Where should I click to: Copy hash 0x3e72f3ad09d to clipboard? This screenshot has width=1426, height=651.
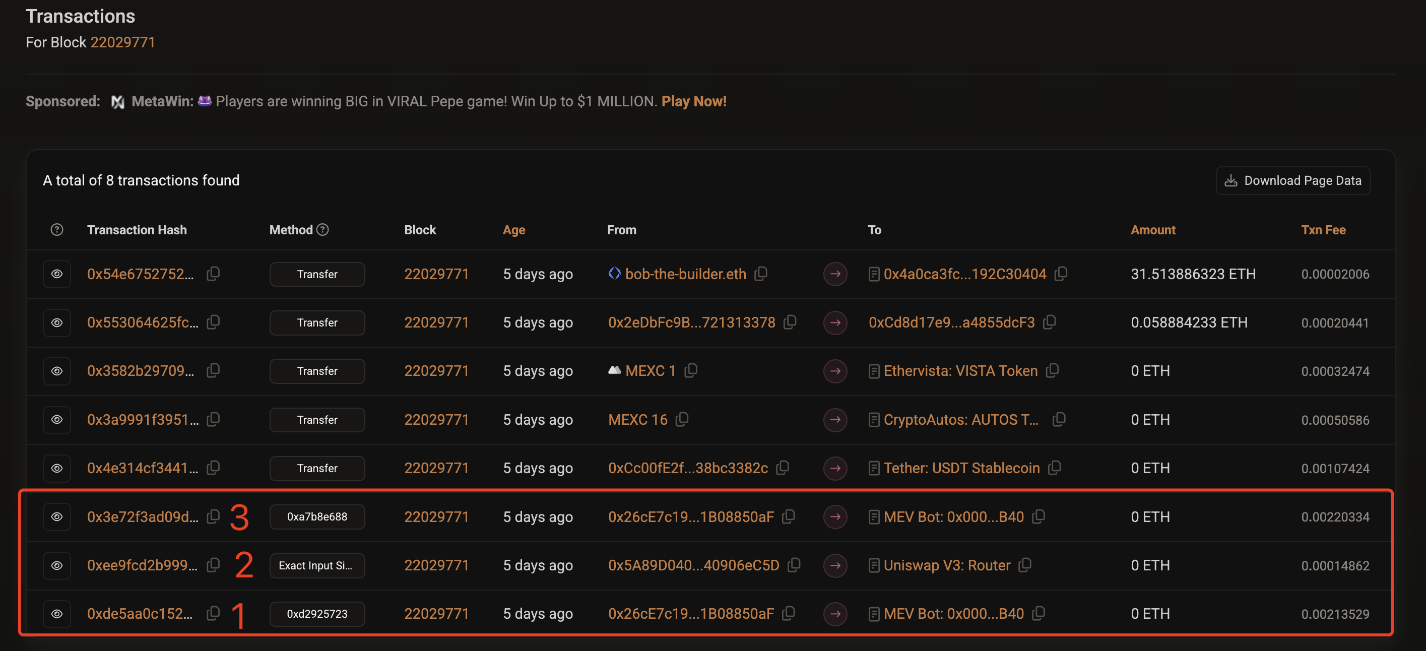pos(213,516)
